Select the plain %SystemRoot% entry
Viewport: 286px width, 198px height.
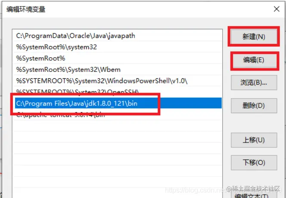click(118, 59)
